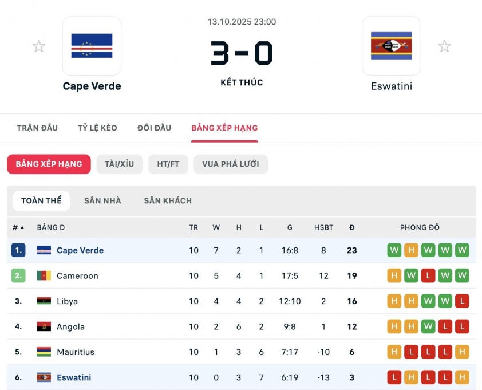Click the Mauritius flag icon in table
Viewport: 482px width, 390px height.
coord(44,352)
